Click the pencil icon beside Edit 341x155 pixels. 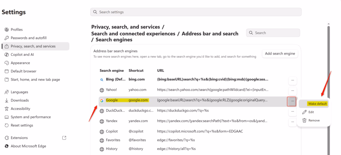[304, 112]
